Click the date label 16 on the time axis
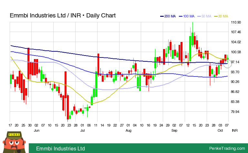Screen dimensions: 248x153 [x=148, y=125]
